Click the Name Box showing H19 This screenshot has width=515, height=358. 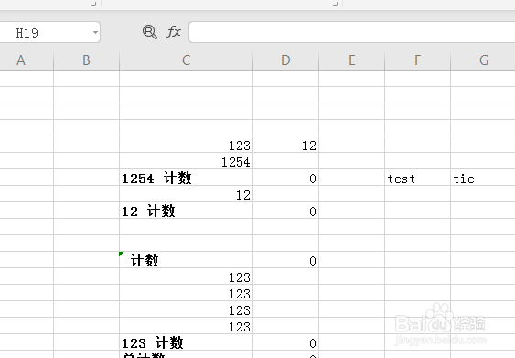coord(49,32)
